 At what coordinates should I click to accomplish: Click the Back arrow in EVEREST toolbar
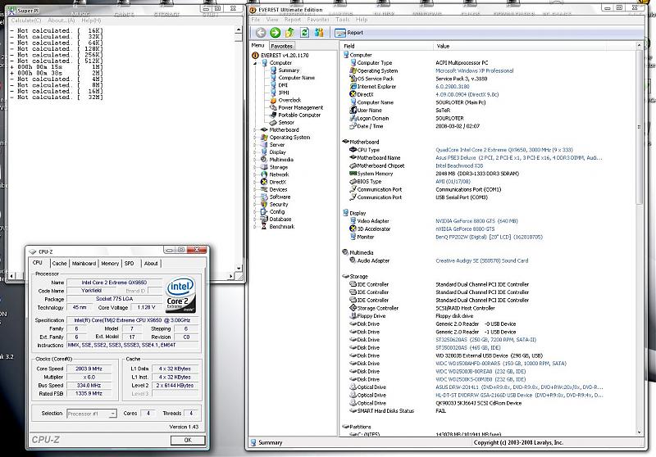tap(261, 33)
